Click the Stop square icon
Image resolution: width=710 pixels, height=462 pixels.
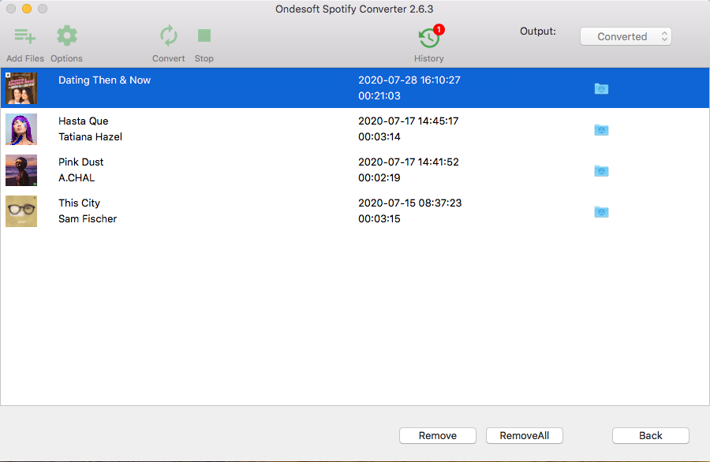204,35
